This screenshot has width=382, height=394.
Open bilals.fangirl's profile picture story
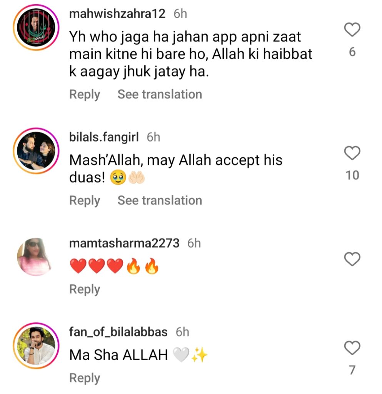coord(36,151)
